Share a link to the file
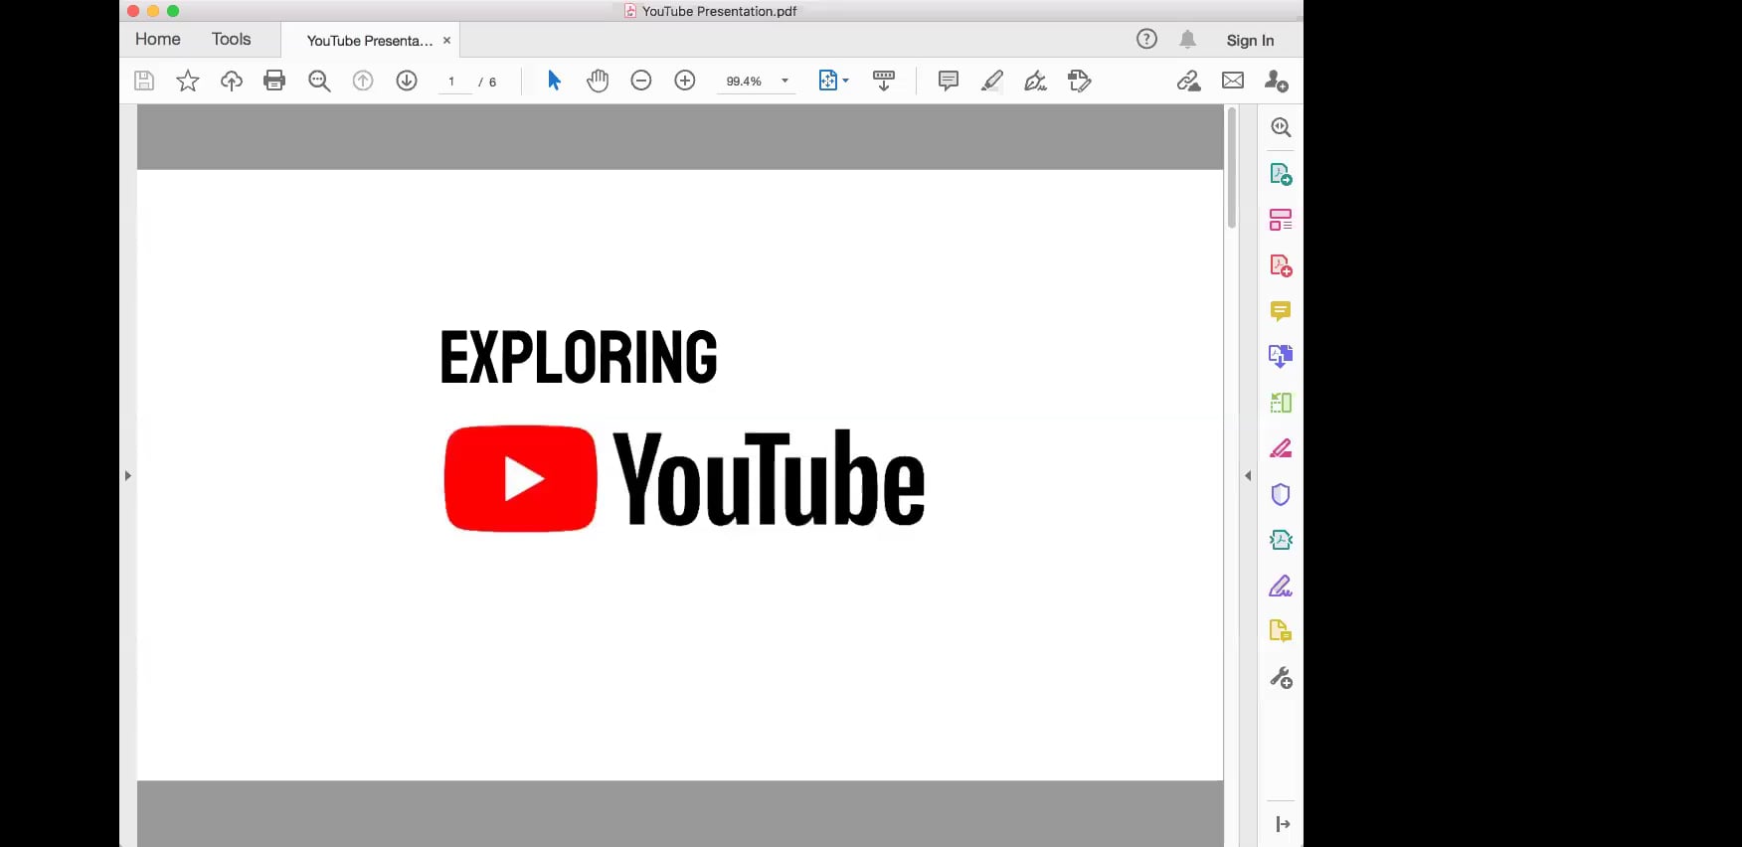 1189,81
